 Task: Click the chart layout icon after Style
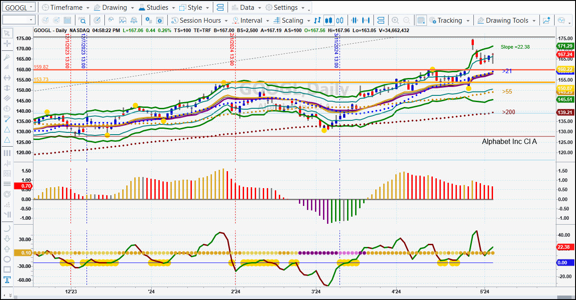point(220,8)
